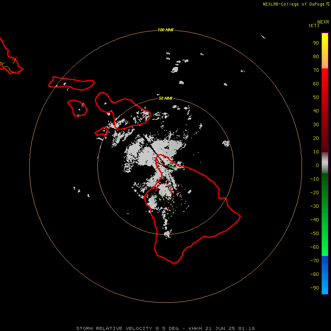331x331 pixels.
Task: Click the -60 value on the velocity scale
Action: click(314, 247)
